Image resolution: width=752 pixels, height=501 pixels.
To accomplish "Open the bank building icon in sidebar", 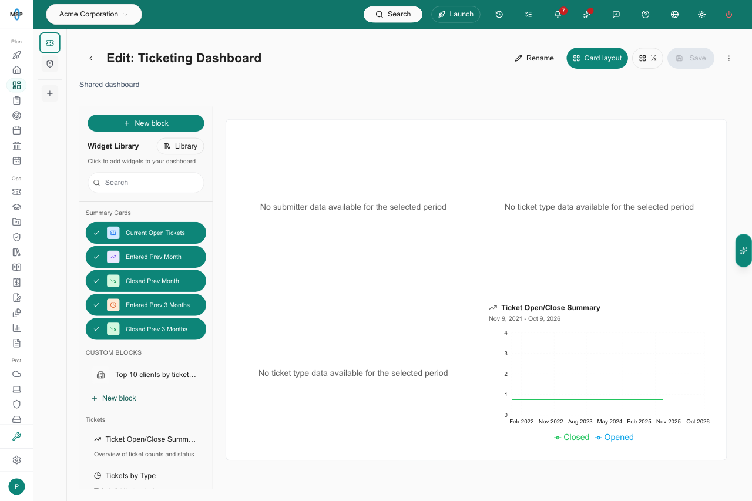I will [16, 146].
